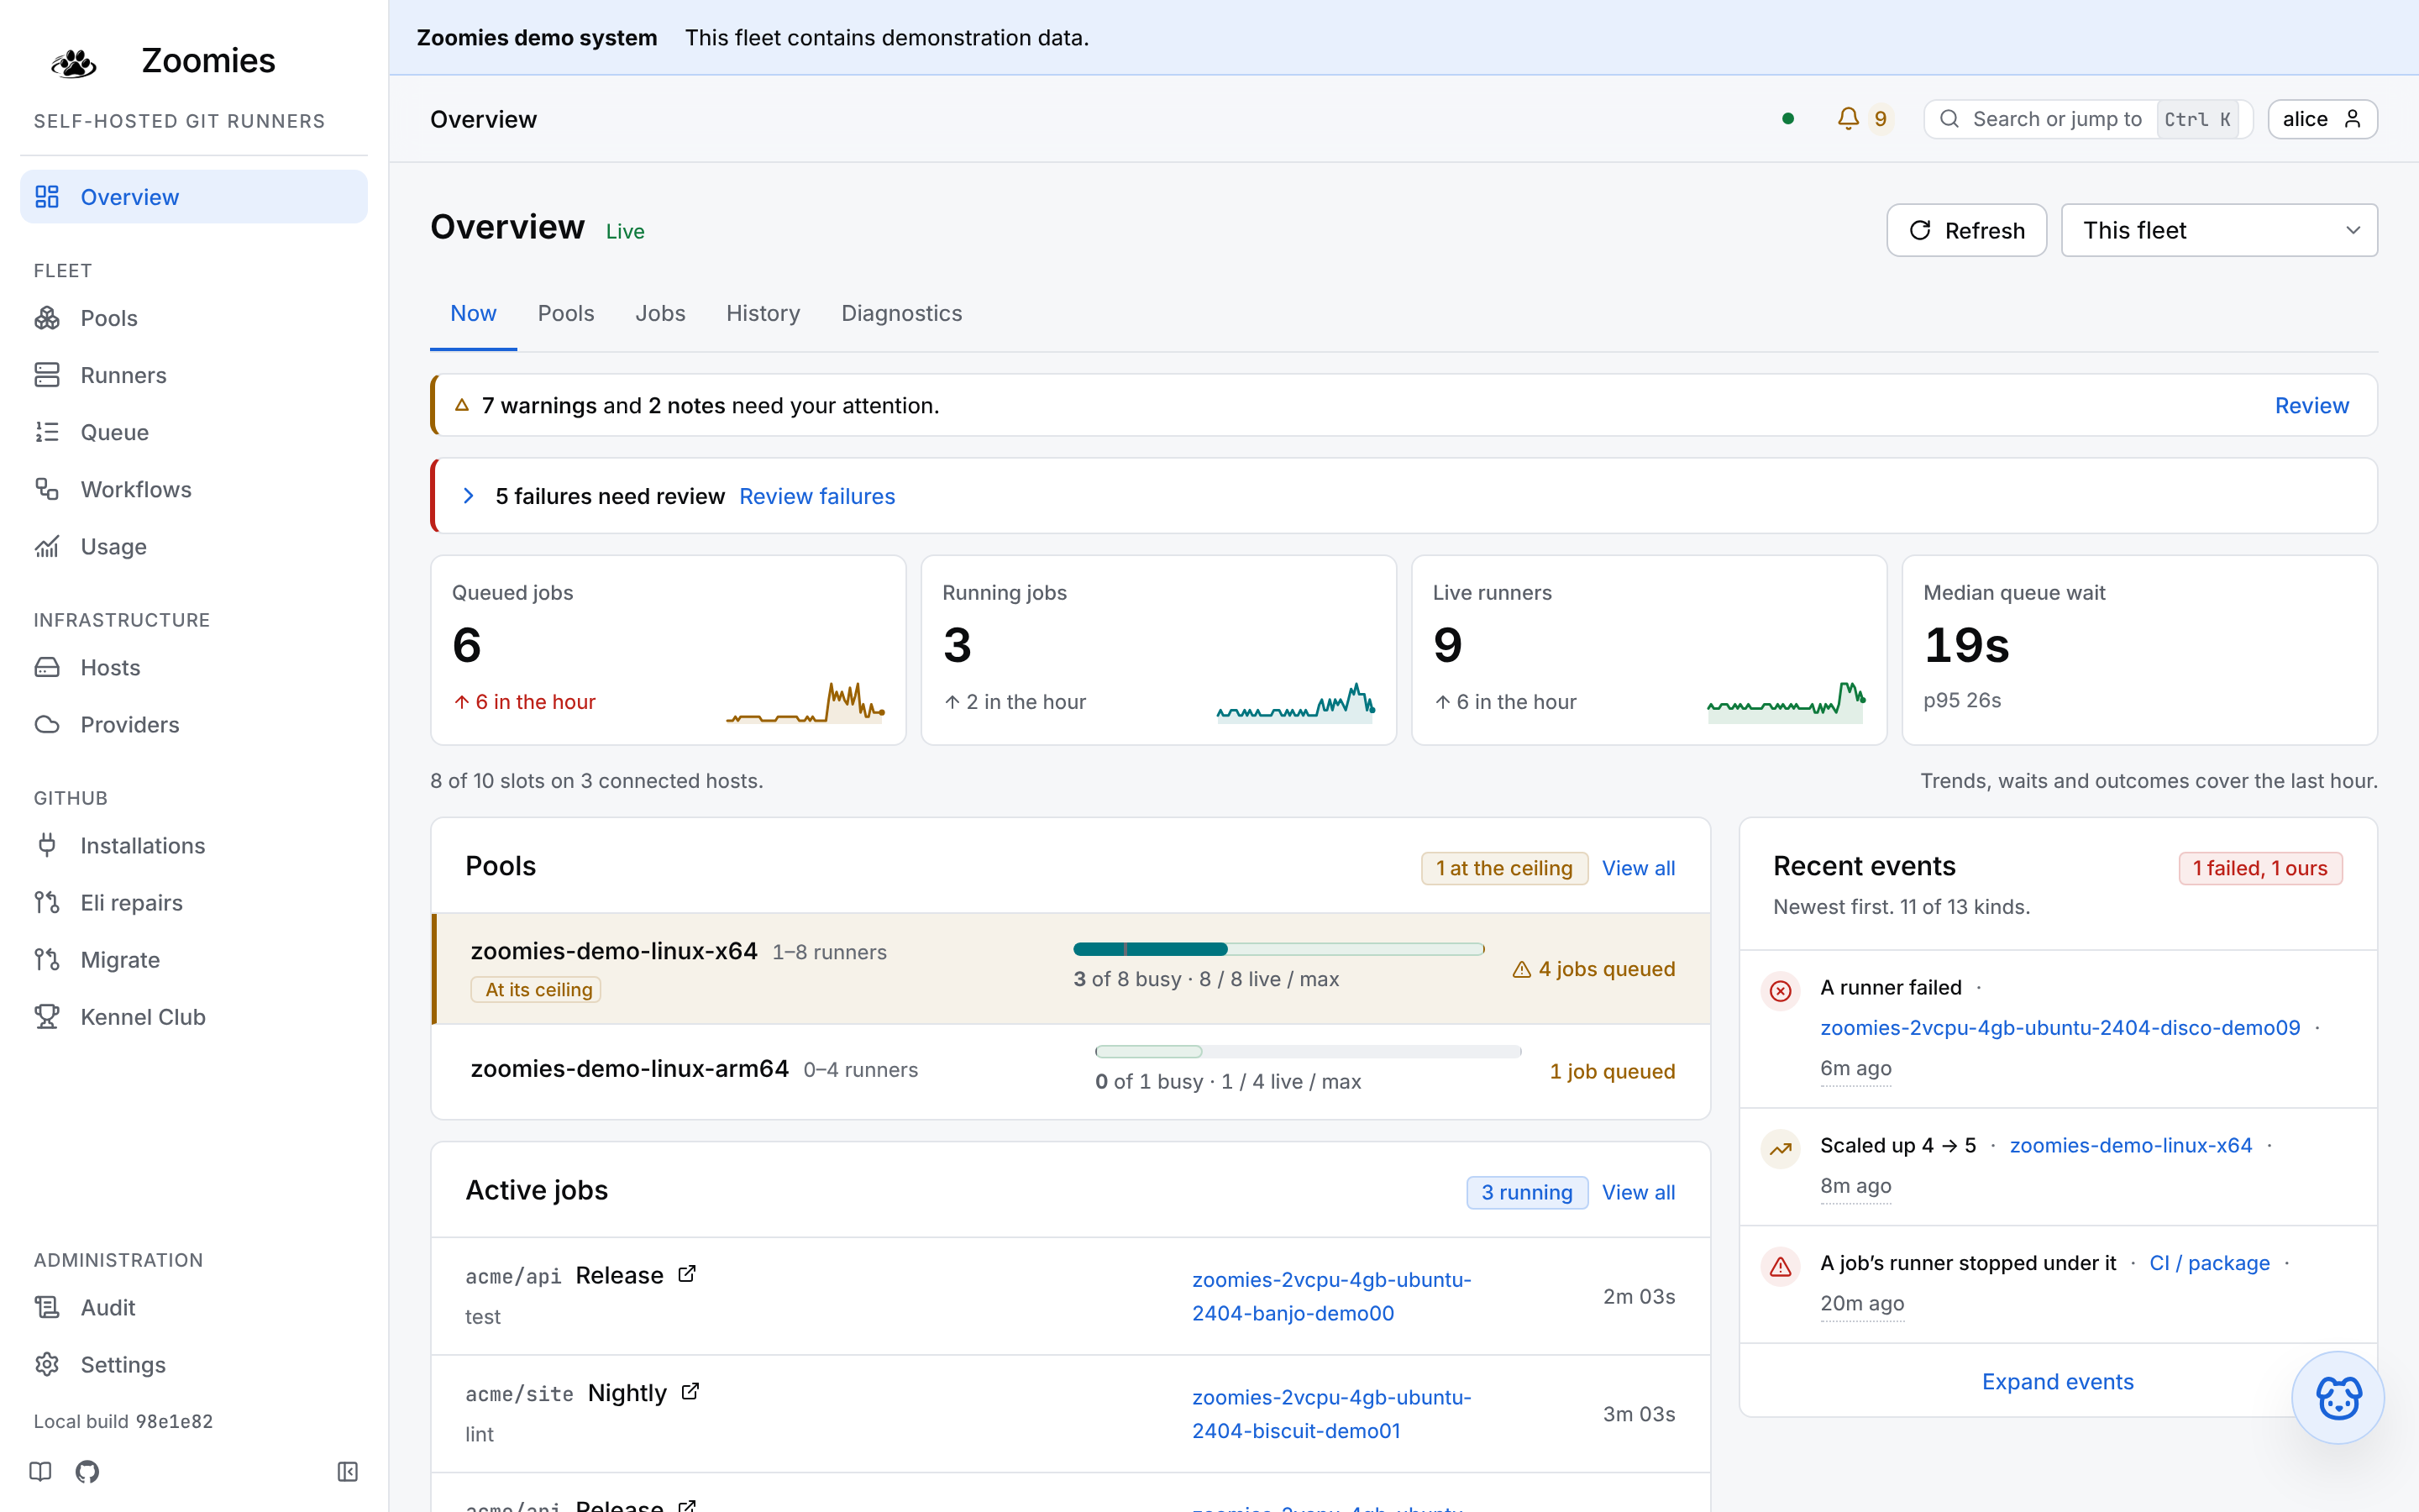
Task: Open the This fleet dropdown
Action: pyautogui.click(x=2219, y=230)
